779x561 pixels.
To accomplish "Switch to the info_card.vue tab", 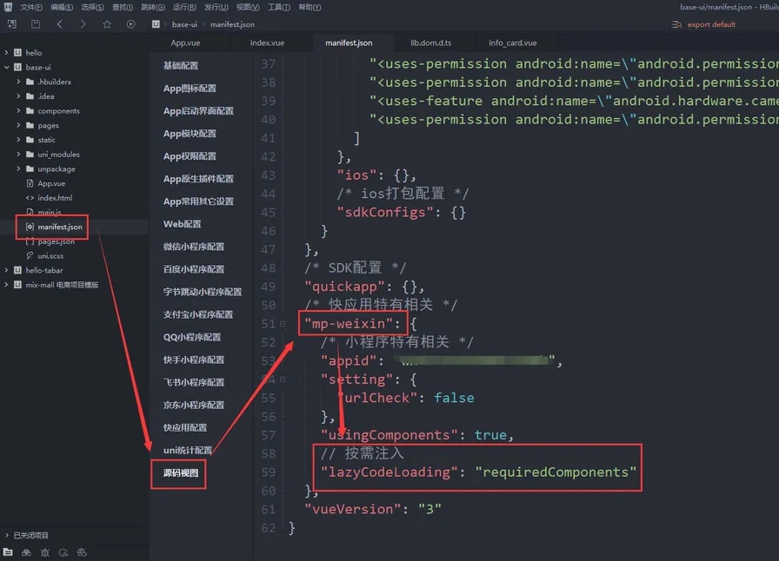I will [512, 43].
